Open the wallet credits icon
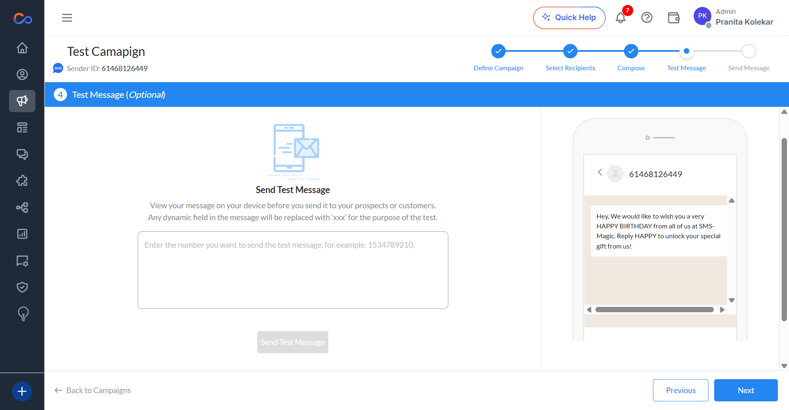 pos(674,18)
